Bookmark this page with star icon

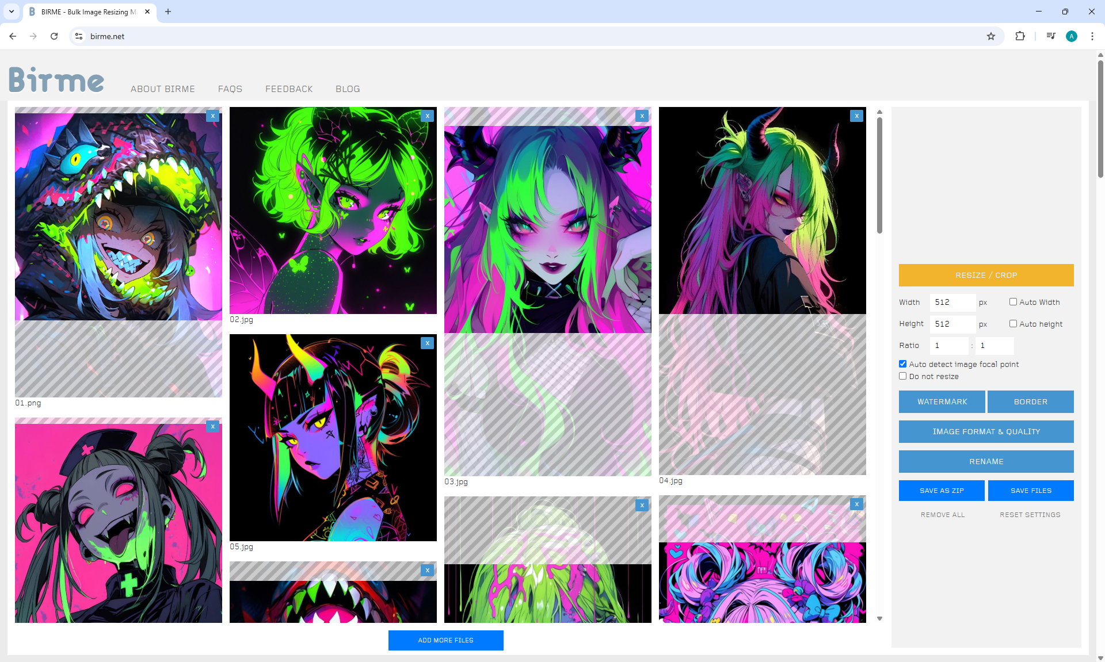point(990,36)
